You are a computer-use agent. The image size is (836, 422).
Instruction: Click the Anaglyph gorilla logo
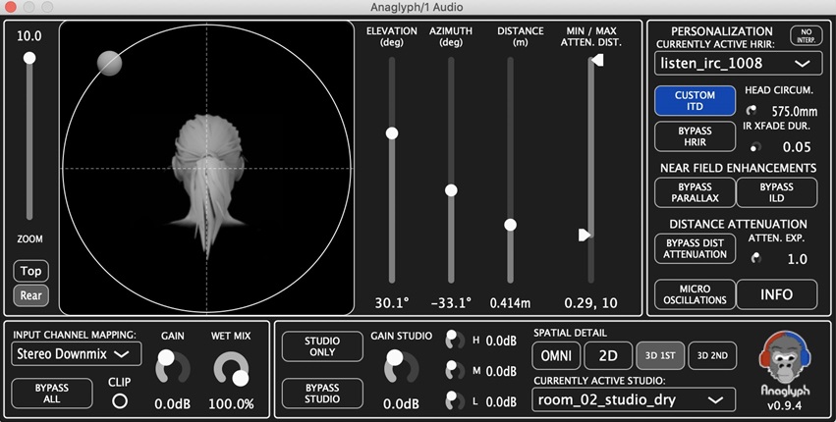coord(784,358)
